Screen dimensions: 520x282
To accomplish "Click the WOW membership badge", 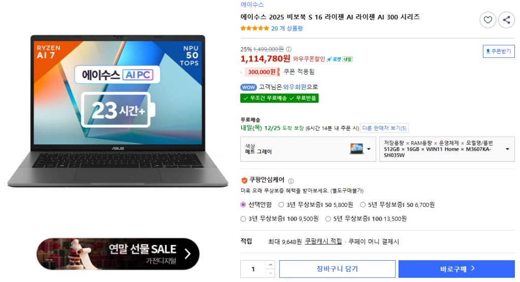I will tap(248, 87).
